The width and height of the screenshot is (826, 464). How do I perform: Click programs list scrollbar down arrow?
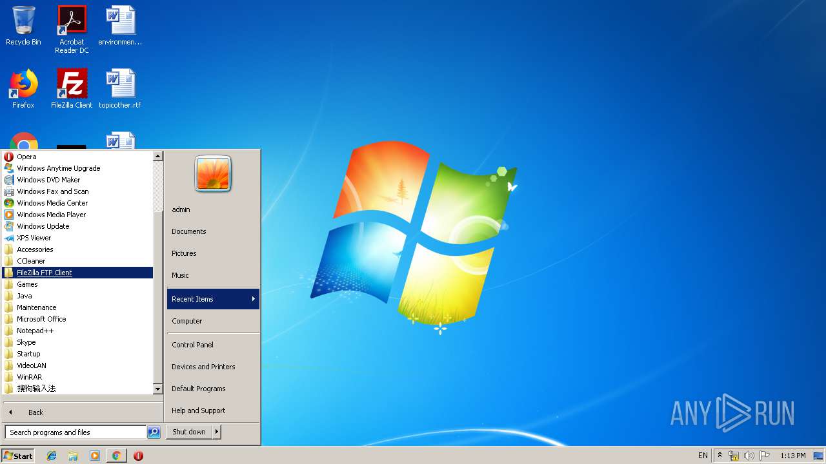coord(158,389)
